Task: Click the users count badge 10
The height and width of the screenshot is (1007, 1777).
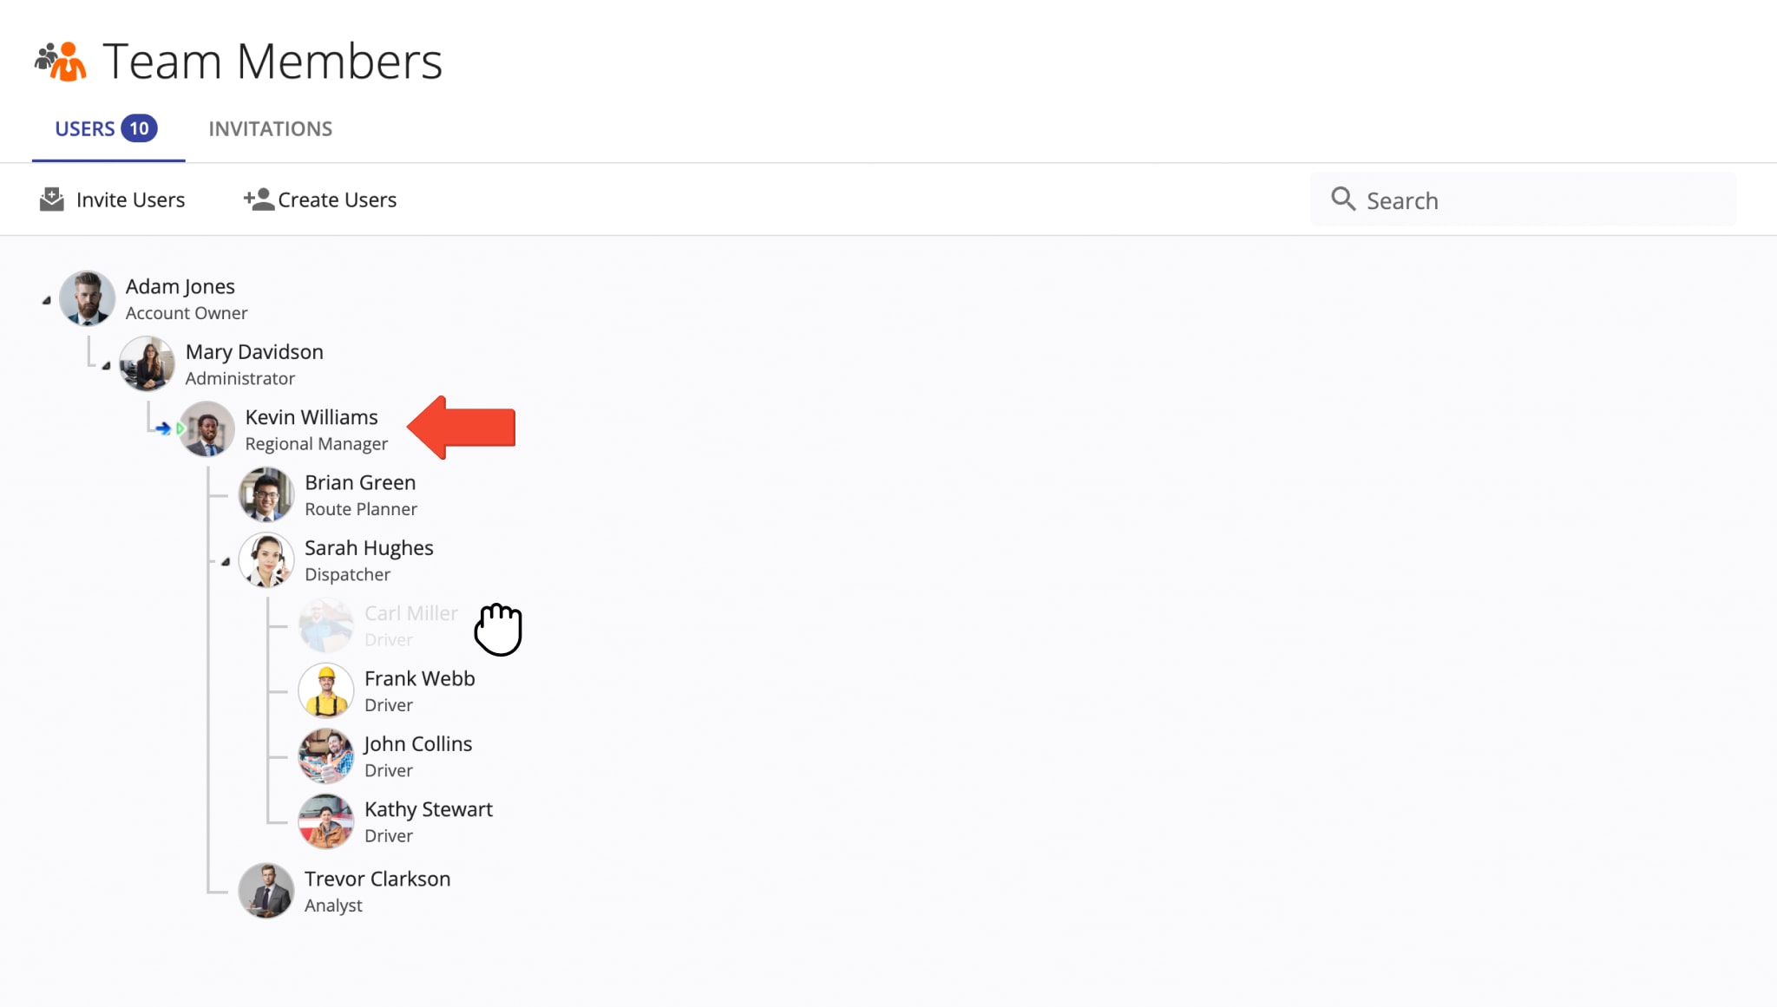Action: pos(139,128)
